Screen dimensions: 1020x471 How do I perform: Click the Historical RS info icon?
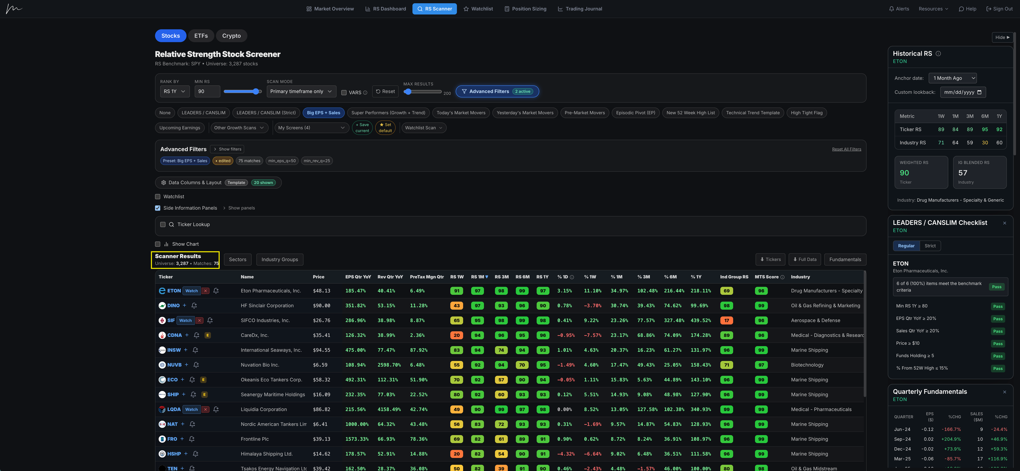(x=938, y=53)
